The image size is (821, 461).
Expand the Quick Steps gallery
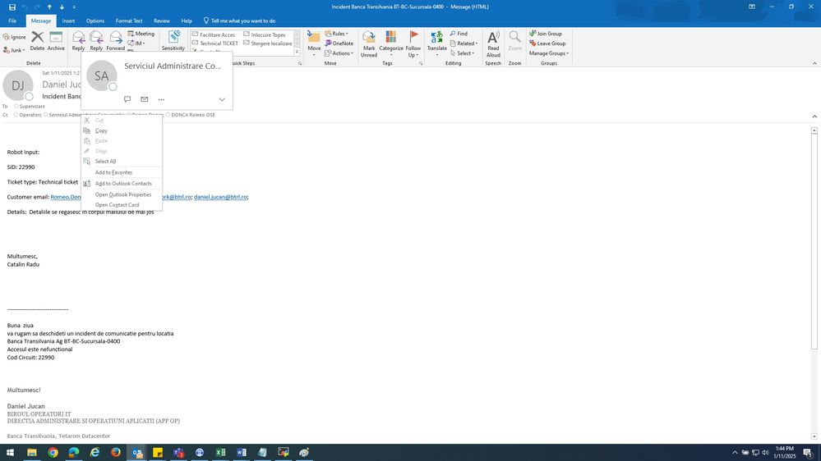pyautogui.click(x=297, y=52)
